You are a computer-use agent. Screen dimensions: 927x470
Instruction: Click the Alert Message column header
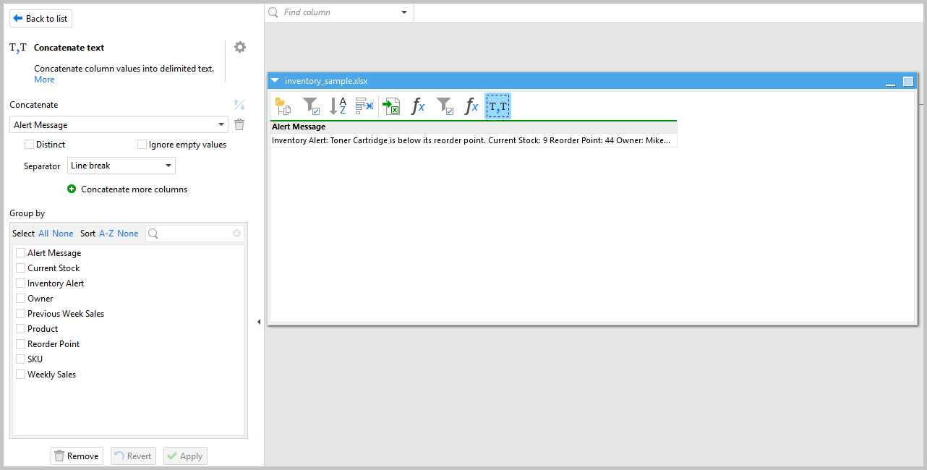pyautogui.click(x=474, y=127)
